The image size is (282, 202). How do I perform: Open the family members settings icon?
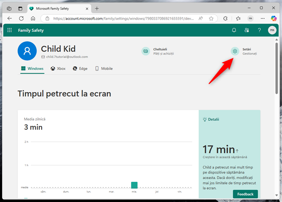pyautogui.click(x=247, y=30)
